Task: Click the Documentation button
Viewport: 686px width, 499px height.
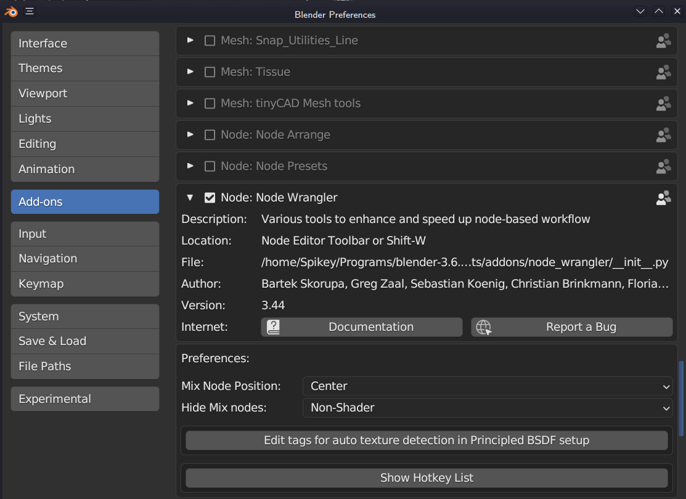Action: (362, 327)
